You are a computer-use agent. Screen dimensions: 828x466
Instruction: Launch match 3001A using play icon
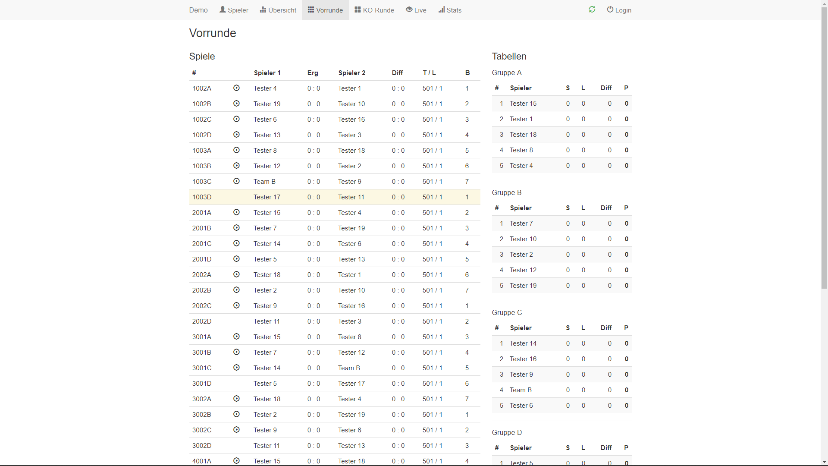[236, 337]
